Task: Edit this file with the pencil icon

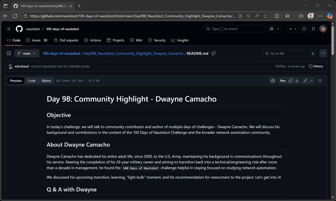Action: 305,81
